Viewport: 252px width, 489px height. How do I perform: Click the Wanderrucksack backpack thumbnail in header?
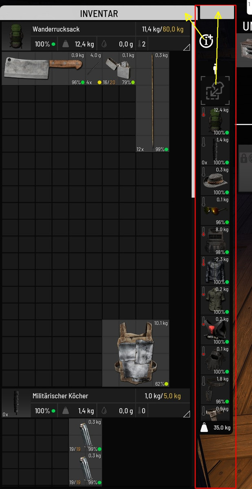[x=15, y=37]
